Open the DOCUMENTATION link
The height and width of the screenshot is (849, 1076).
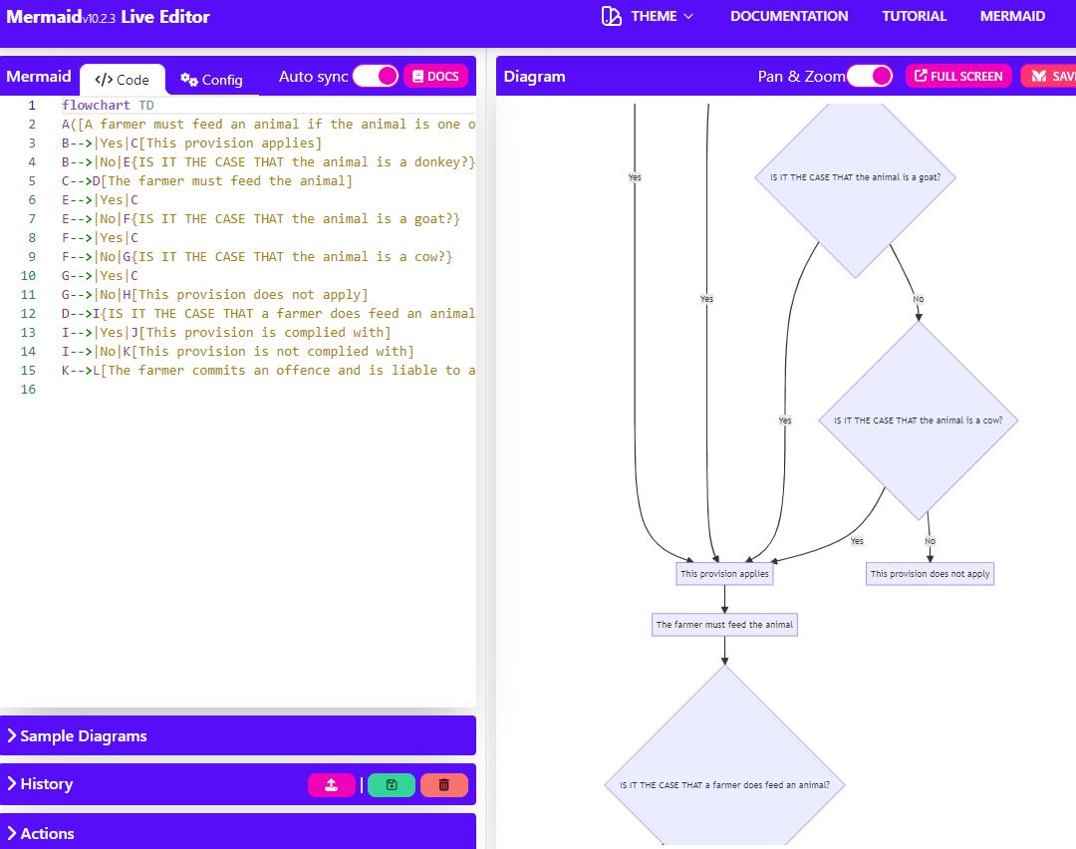pos(788,16)
